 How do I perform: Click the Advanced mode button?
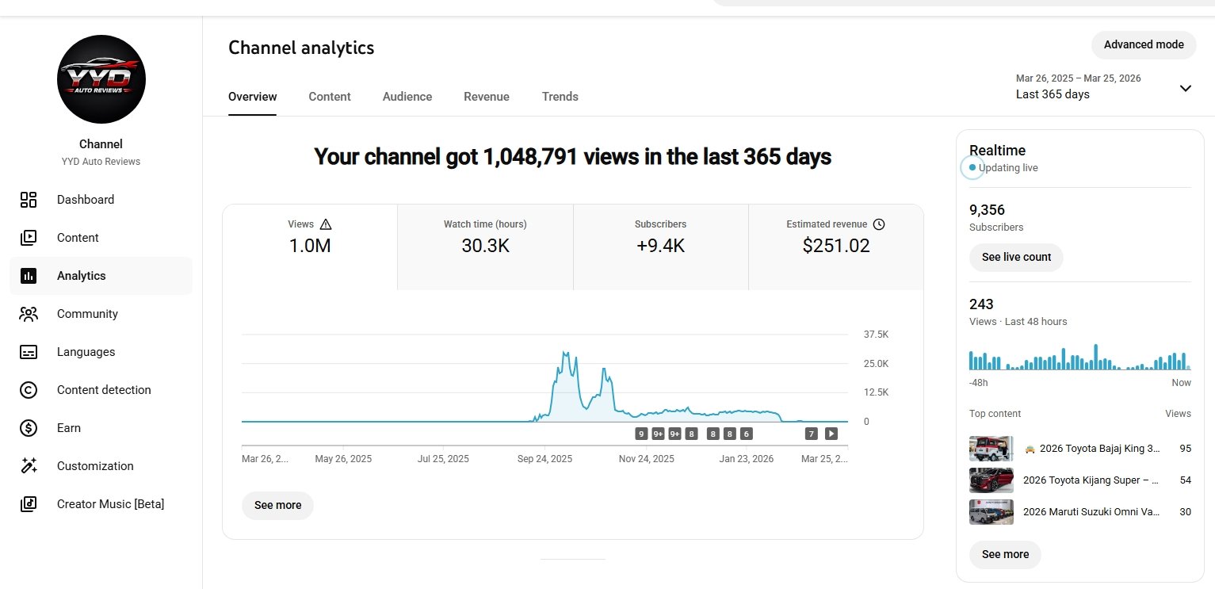1144,45
